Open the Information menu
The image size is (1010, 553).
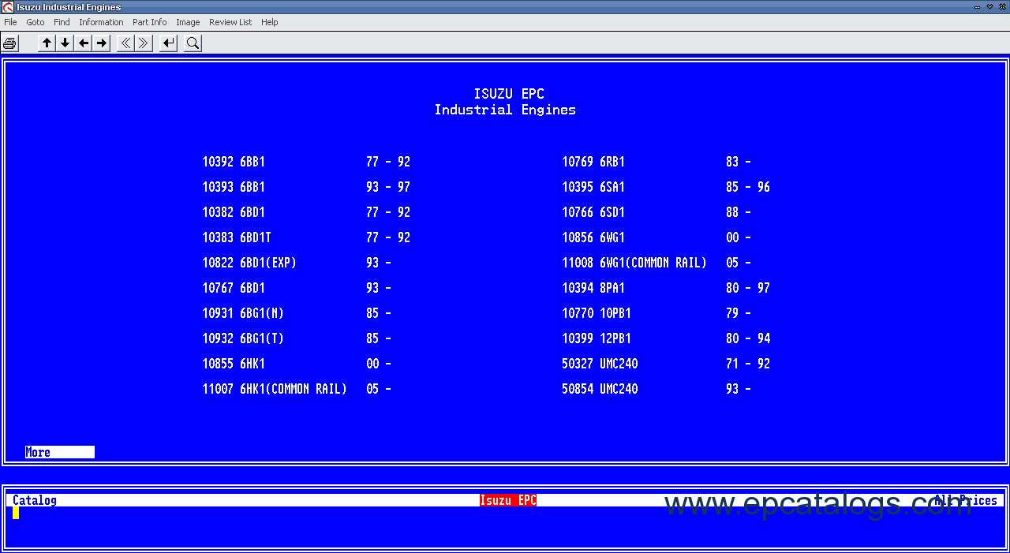click(x=101, y=22)
